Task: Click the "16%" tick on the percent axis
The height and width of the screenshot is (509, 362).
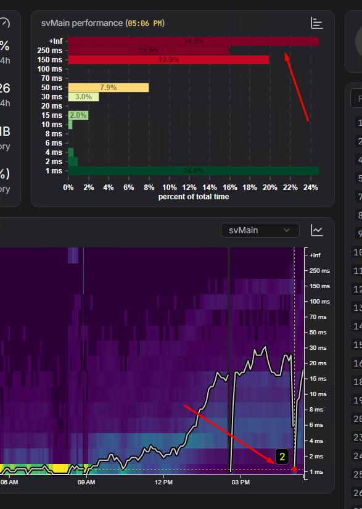Action: point(229,188)
